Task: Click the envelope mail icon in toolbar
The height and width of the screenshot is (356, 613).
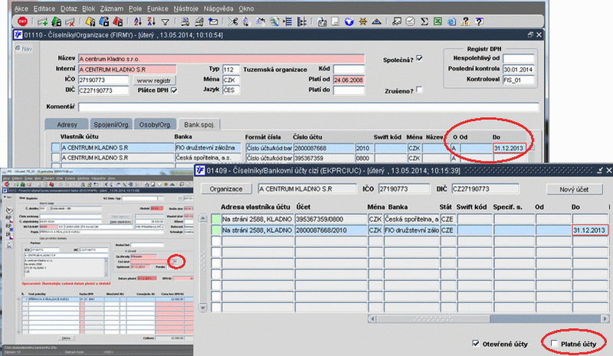Action: click(214, 22)
